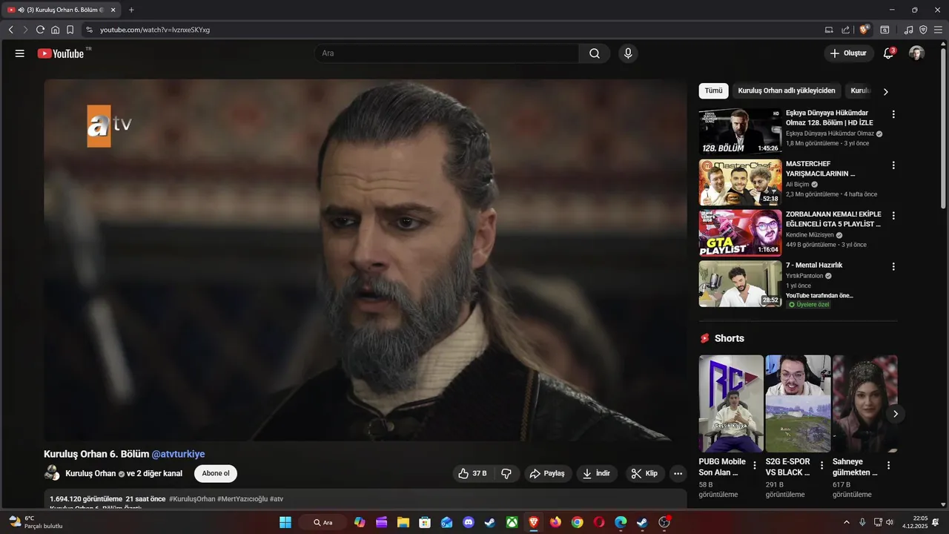Go to browser home page icon
The height and width of the screenshot is (534, 949).
point(55,30)
